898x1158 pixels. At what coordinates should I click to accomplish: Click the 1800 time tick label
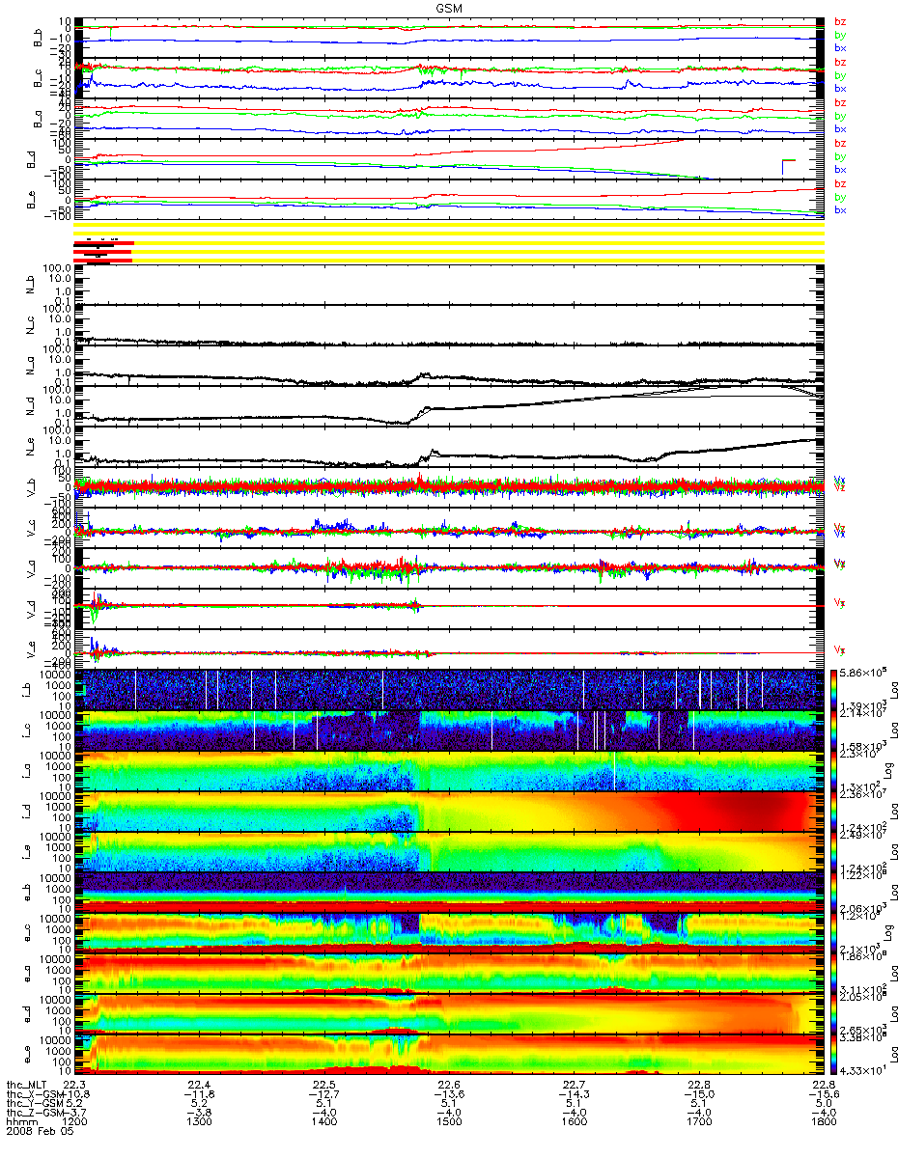coord(823,1123)
